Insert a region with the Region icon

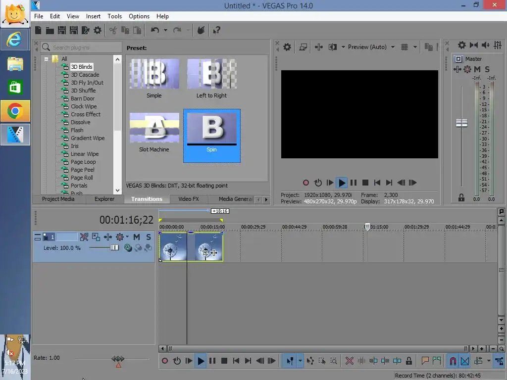click(437, 361)
